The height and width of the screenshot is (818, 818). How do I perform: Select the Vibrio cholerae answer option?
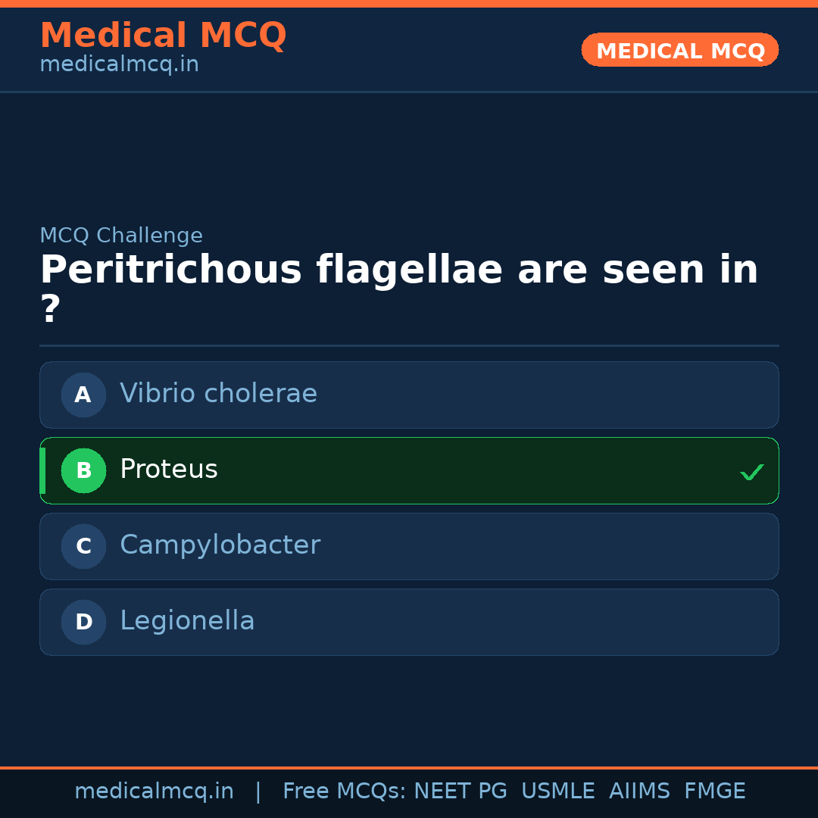tap(409, 395)
